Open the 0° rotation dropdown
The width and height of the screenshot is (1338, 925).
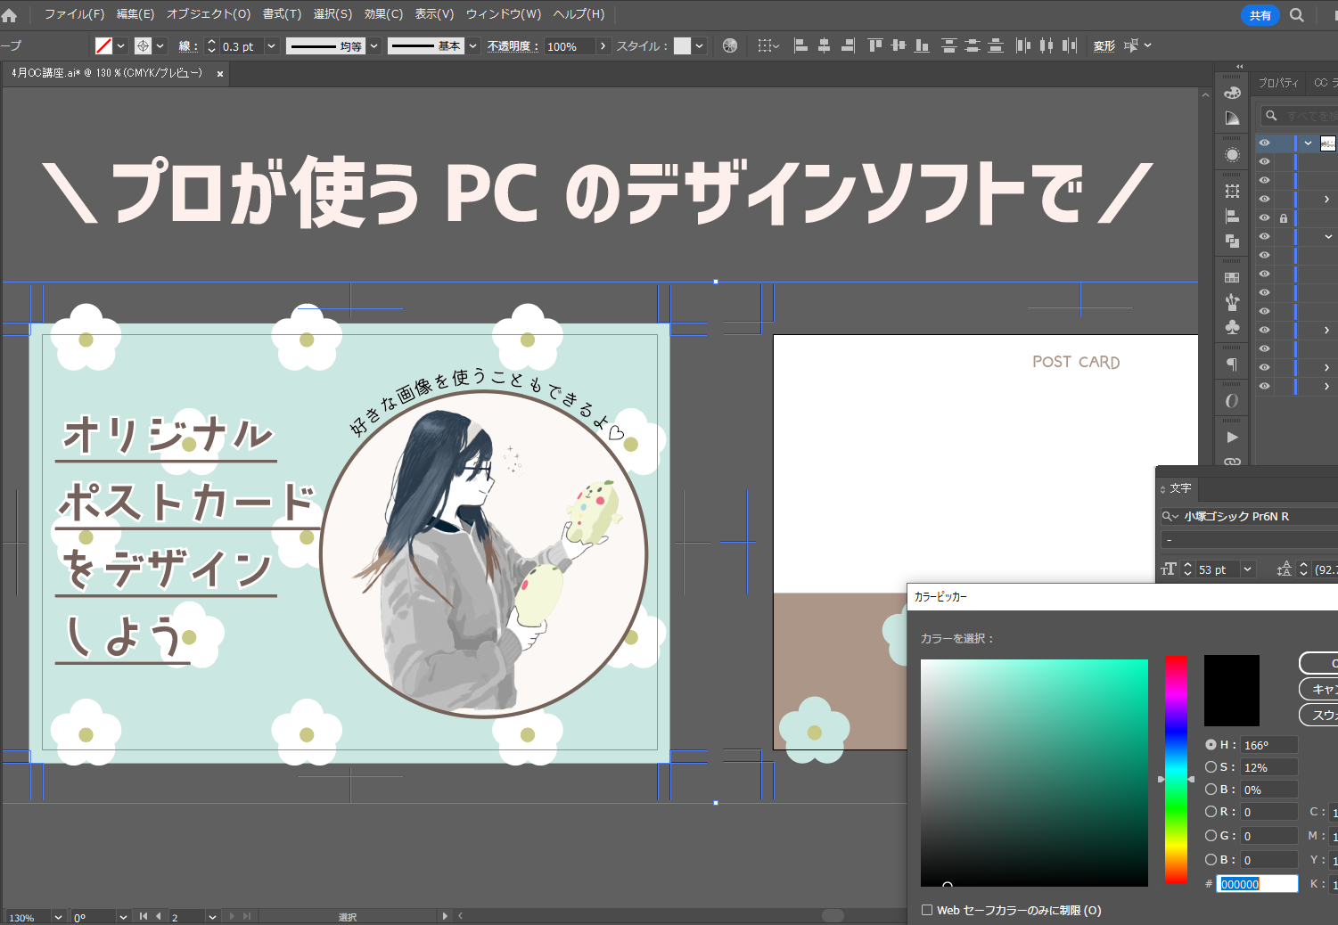pyautogui.click(x=123, y=917)
